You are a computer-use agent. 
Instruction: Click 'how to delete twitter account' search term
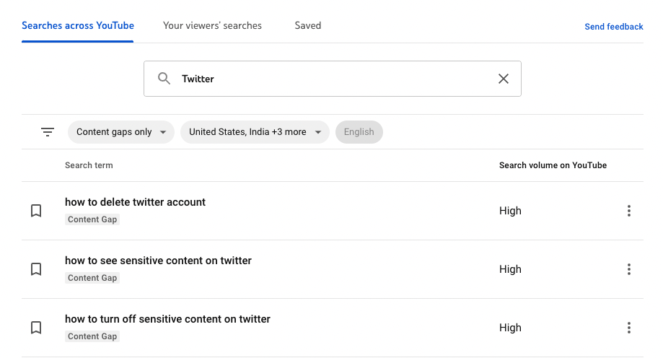[136, 202]
